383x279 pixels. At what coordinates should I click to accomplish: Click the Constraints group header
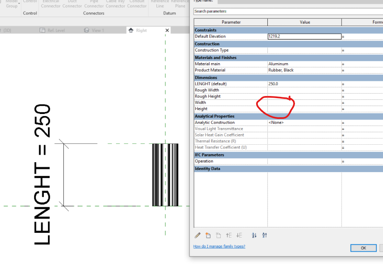(288, 30)
